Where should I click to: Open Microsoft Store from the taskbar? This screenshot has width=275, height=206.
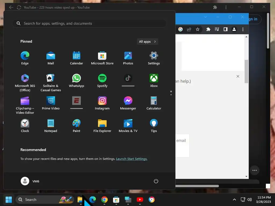(116, 200)
